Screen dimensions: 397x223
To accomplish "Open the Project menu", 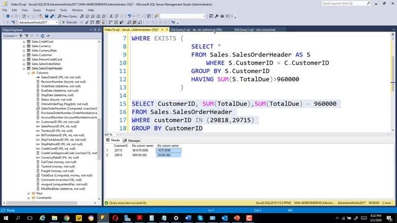I will click(x=50, y=10).
